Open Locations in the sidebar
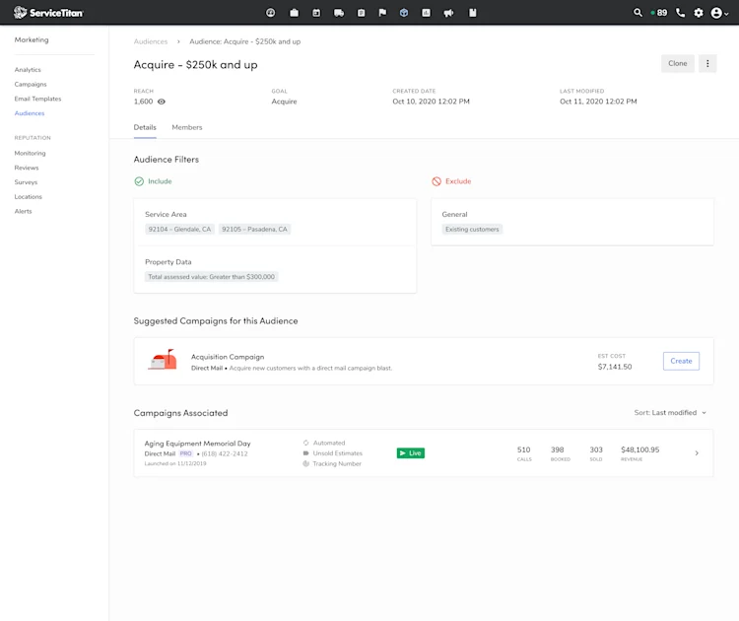Image resolution: width=739 pixels, height=621 pixels. coord(29,197)
